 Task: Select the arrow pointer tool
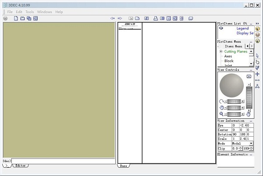257,55
